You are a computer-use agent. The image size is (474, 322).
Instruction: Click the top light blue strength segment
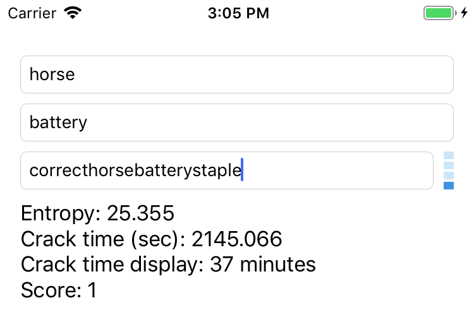(449, 155)
